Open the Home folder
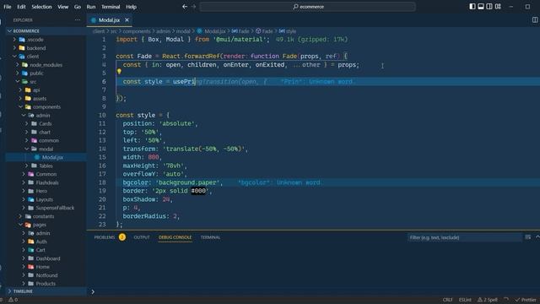Viewport: 540px width, 304px height. click(46, 267)
